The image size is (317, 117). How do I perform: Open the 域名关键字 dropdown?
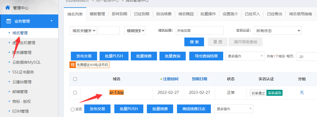point(83,30)
